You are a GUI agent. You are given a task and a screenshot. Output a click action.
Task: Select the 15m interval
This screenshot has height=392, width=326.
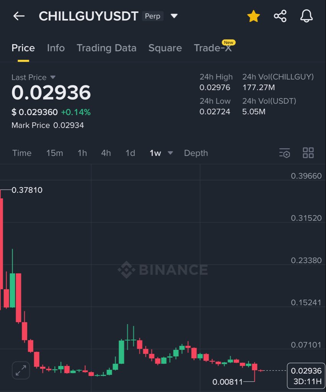click(x=54, y=153)
